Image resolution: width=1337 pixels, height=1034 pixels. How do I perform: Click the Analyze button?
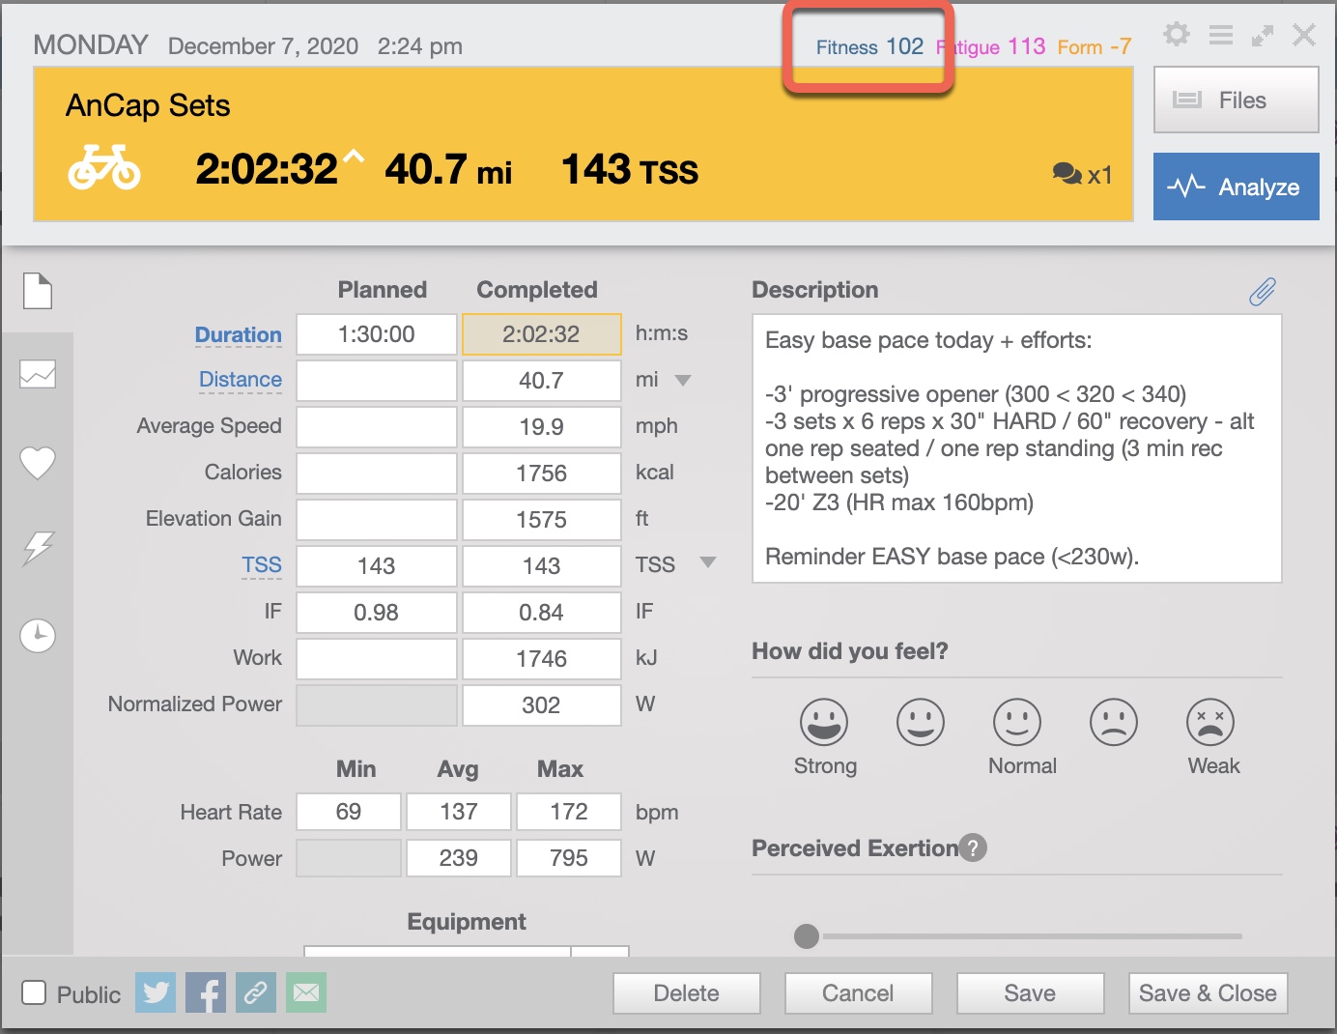tap(1237, 187)
